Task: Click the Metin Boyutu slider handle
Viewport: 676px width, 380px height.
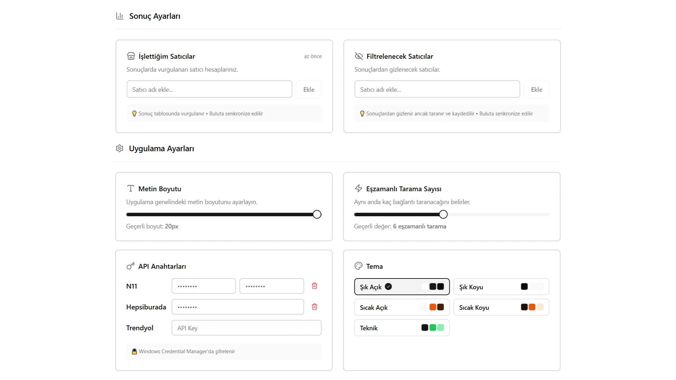Action: coord(317,215)
